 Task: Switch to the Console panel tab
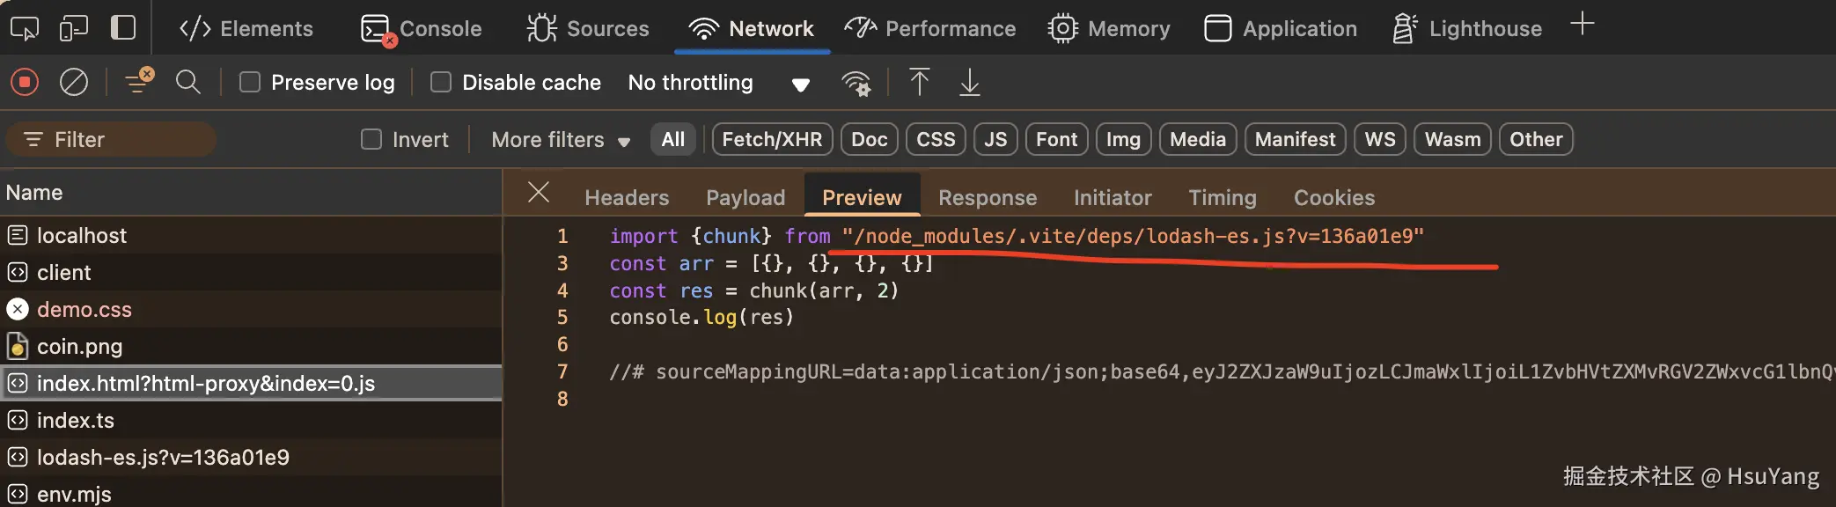[x=422, y=28]
